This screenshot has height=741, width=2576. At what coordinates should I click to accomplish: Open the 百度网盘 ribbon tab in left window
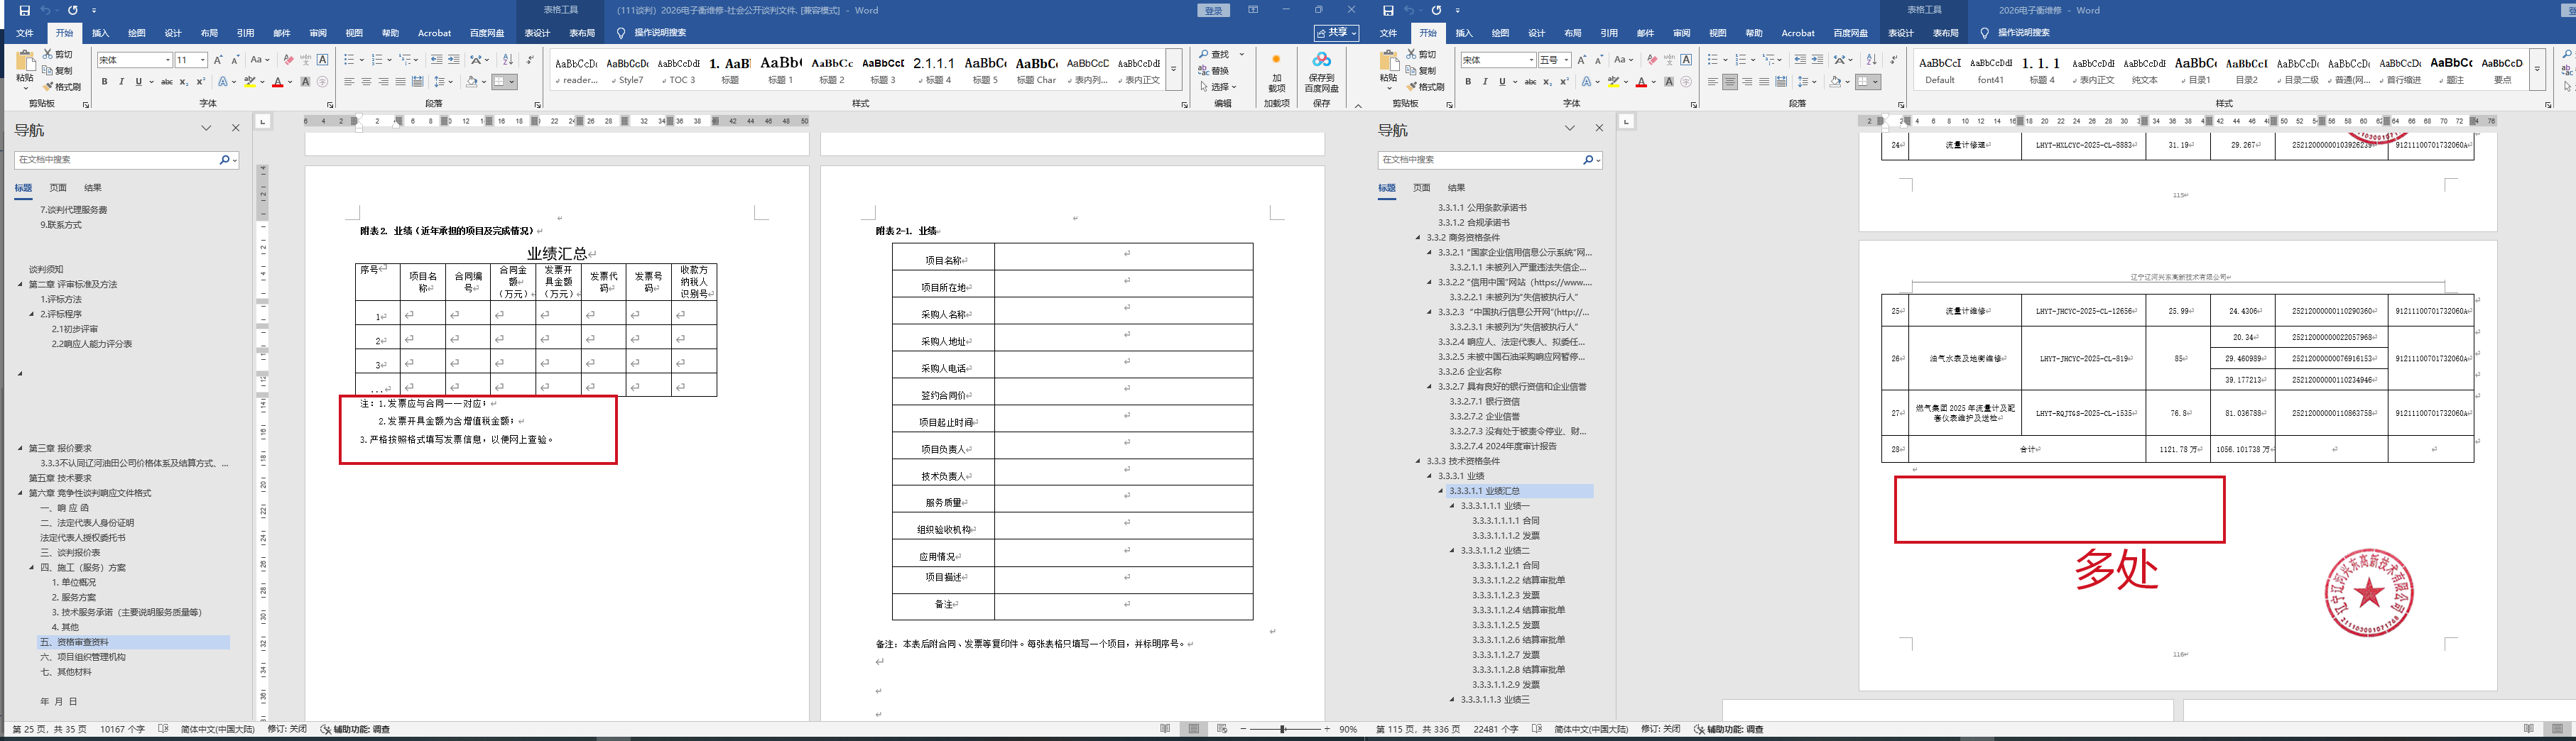487,33
